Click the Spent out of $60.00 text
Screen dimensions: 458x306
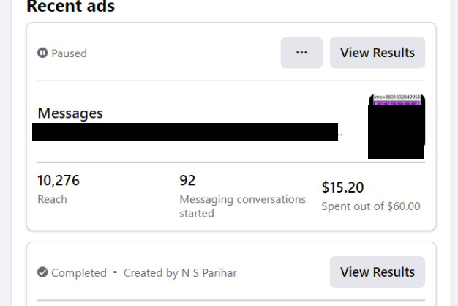coord(370,206)
